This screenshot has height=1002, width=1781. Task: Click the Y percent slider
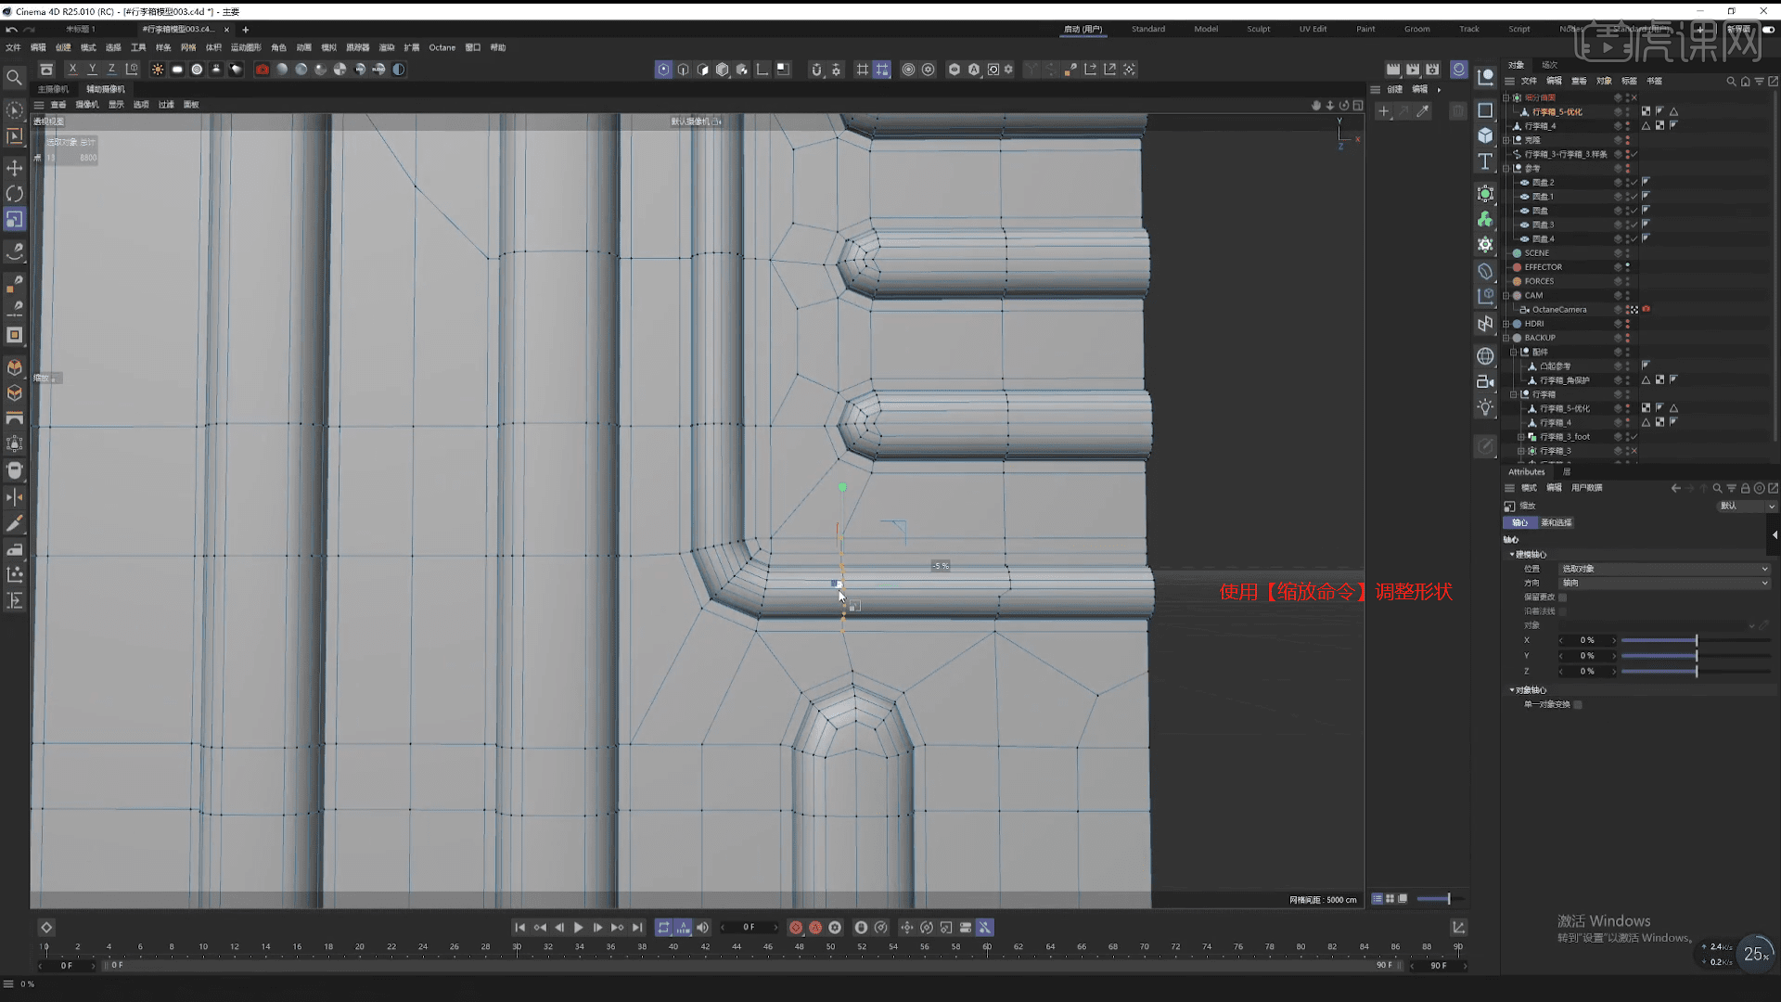point(1696,656)
